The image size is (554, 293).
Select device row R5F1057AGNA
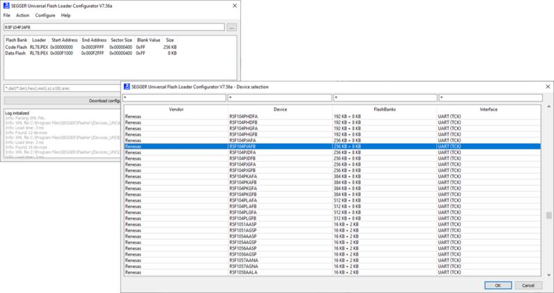(x=332, y=266)
